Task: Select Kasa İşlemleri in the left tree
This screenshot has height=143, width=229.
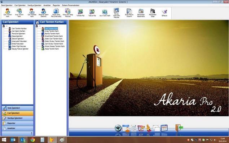Action: tap(17, 36)
